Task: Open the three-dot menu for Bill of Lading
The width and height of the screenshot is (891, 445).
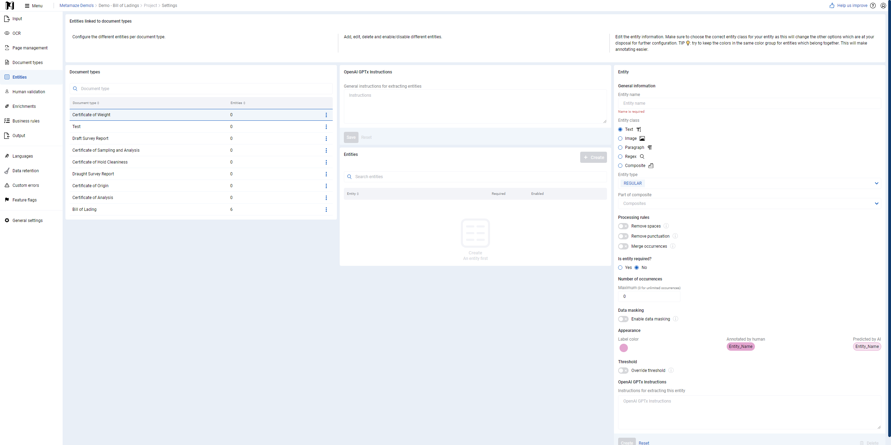Action: coord(326,209)
